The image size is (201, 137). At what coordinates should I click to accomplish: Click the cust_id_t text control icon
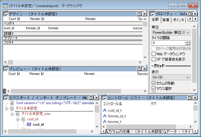coord(105,110)
